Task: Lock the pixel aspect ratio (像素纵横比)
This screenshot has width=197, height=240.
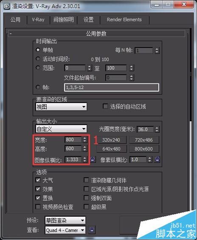Action: 157,159
